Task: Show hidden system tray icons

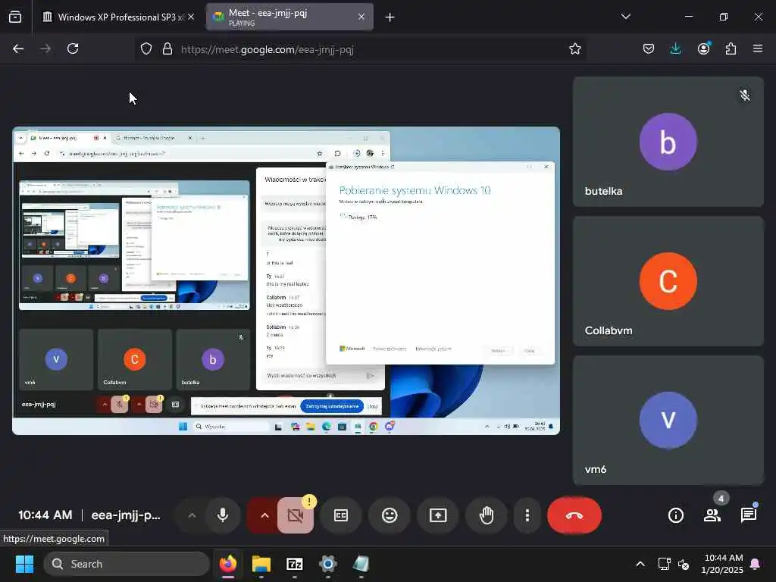Action: pyautogui.click(x=640, y=564)
